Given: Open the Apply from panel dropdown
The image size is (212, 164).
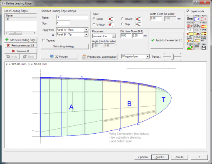Looking at the screenshot, I should 72,29.
